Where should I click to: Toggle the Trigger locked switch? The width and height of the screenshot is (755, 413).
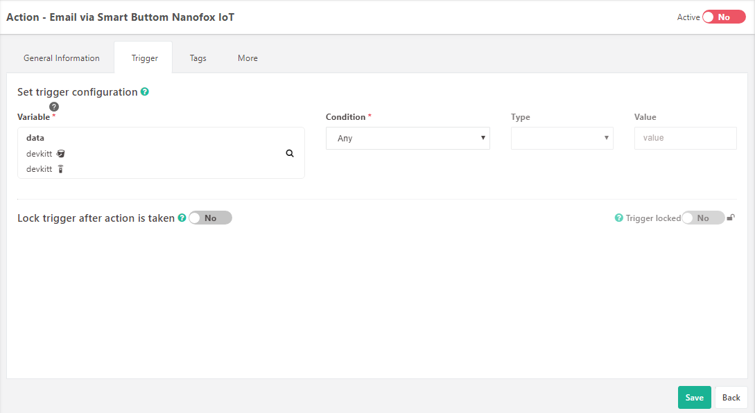703,218
